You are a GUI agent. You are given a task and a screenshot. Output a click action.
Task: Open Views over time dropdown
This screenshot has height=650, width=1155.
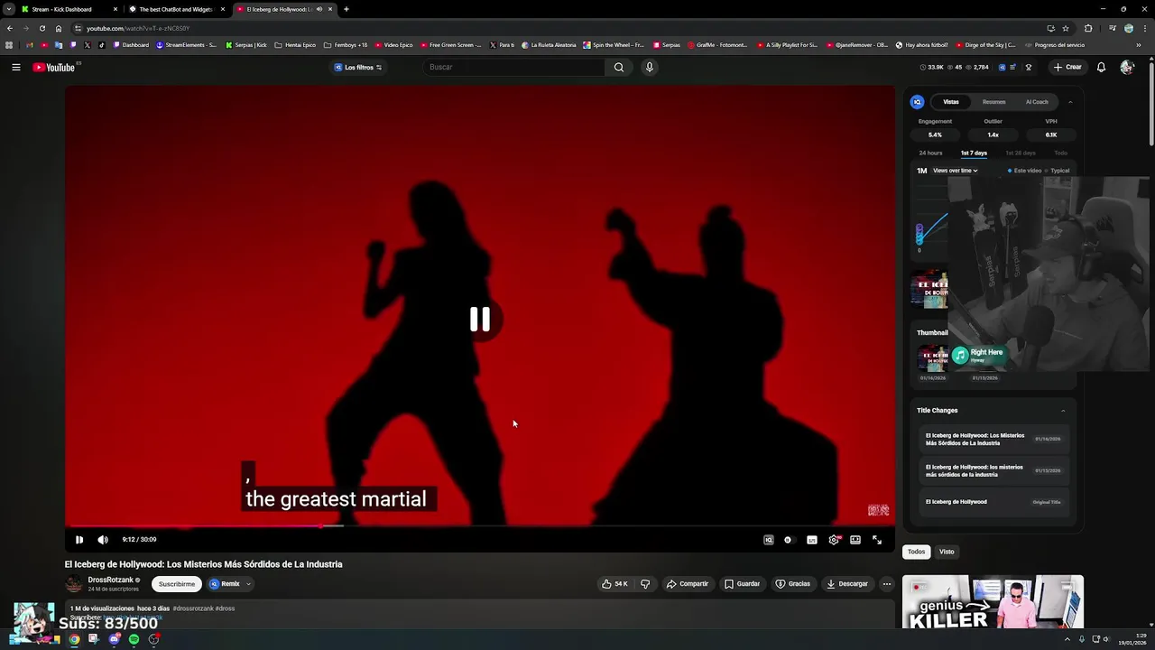click(956, 171)
